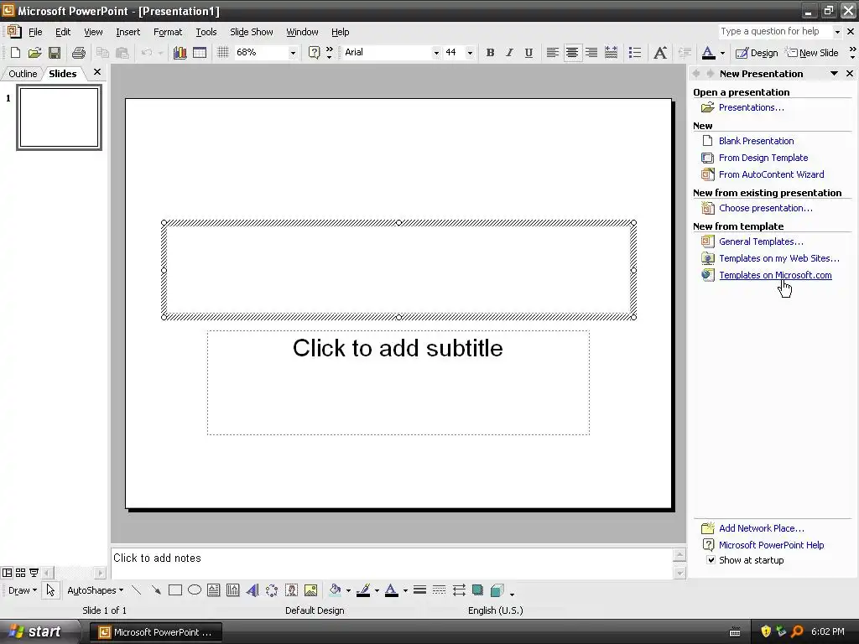Open the Insert menu

click(x=128, y=32)
